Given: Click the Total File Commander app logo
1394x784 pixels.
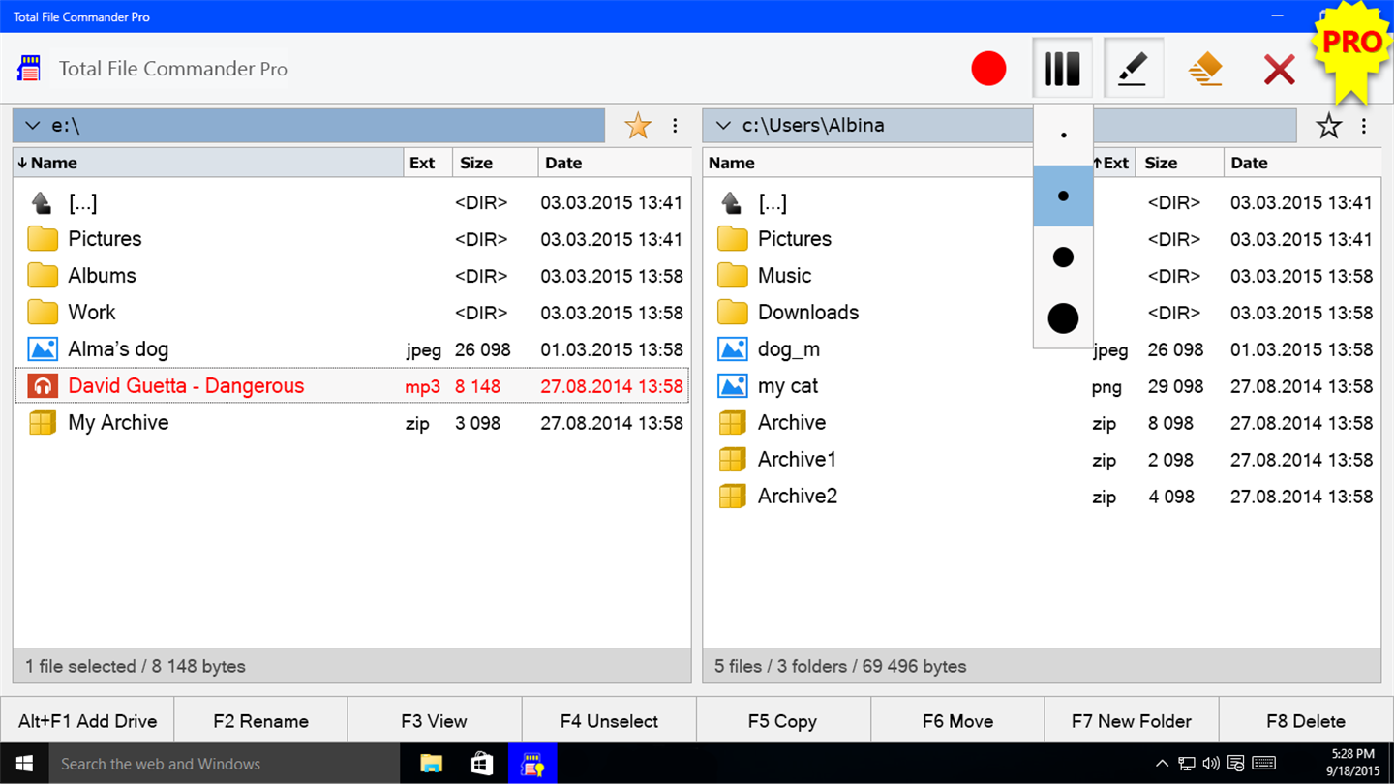Looking at the screenshot, I should coord(30,69).
